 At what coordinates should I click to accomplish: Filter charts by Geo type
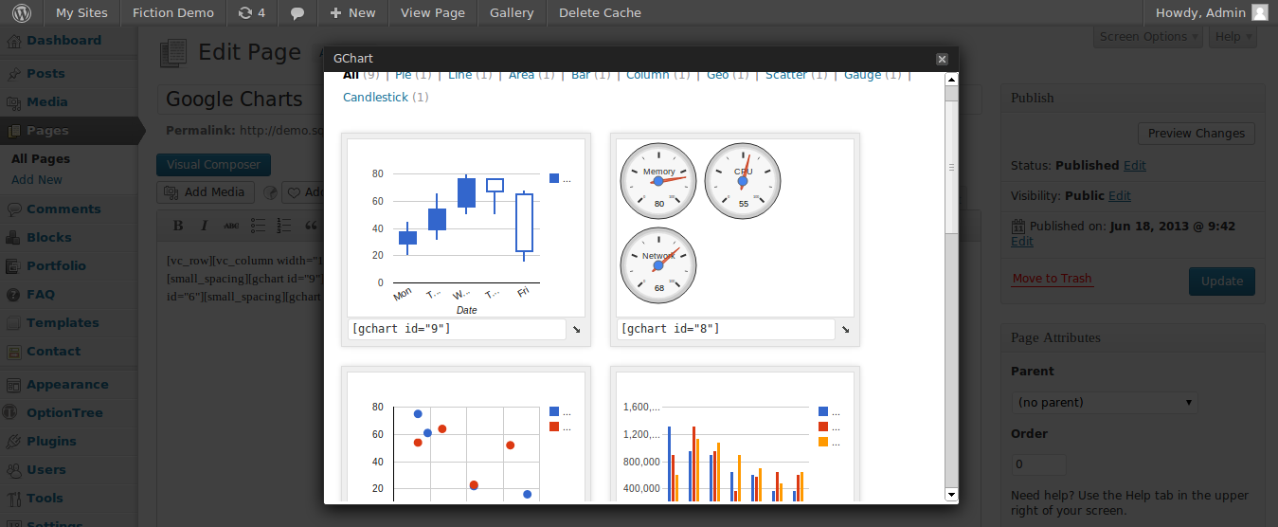(x=718, y=75)
